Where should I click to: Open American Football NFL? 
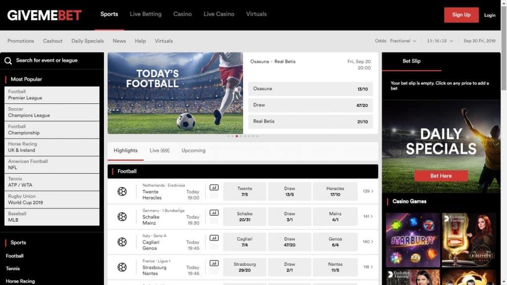click(x=52, y=165)
